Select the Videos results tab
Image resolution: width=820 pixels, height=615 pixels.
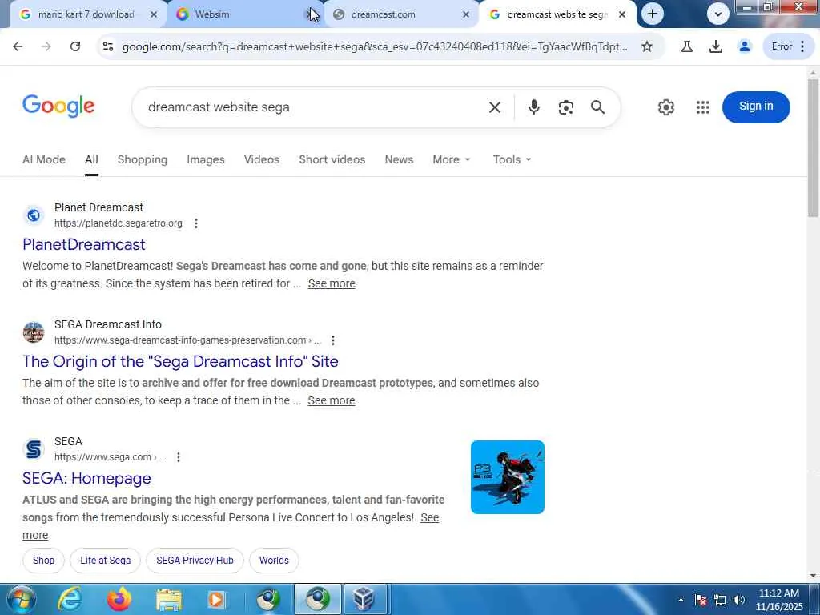click(262, 159)
